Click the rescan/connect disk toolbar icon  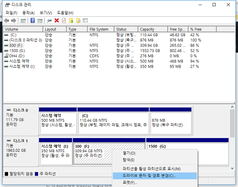coord(50,20)
